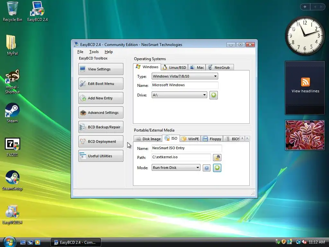Click the help icon beside Mode dropdown
329x247 pixels.
207,168
